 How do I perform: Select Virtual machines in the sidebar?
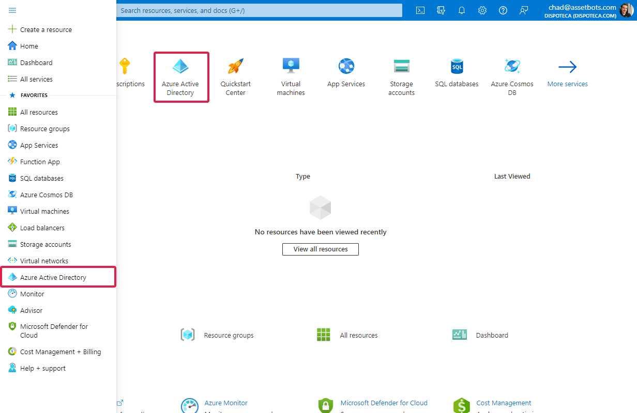click(58, 211)
